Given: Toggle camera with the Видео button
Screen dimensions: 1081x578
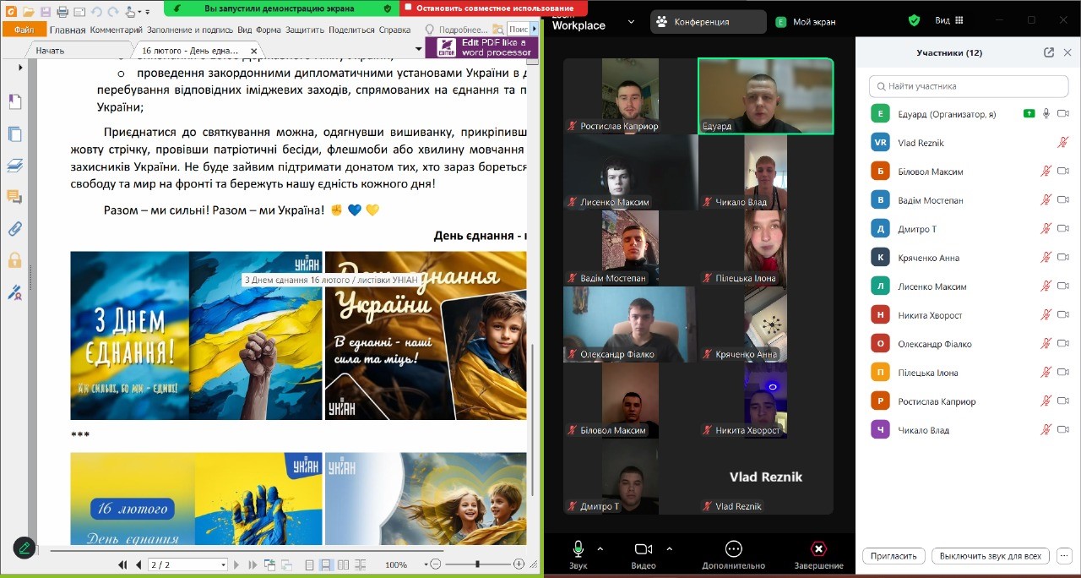Looking at the screenshot, I should [644, 549].
